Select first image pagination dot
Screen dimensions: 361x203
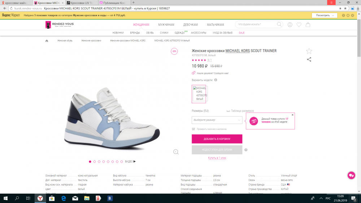tap(90, 162)
